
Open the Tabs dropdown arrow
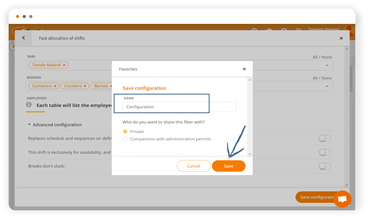point(327,65)
